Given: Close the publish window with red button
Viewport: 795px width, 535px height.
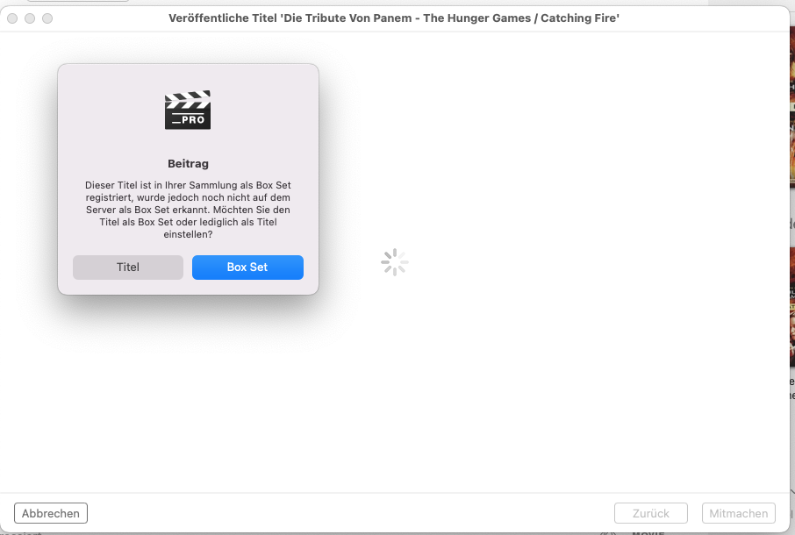Looking at the screenshot, I should tap(12, 18).
